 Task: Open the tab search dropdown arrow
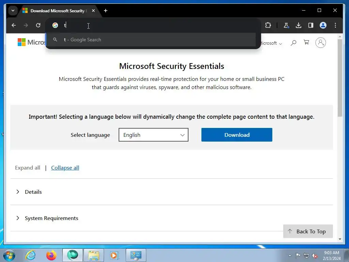tap(13, 11)
